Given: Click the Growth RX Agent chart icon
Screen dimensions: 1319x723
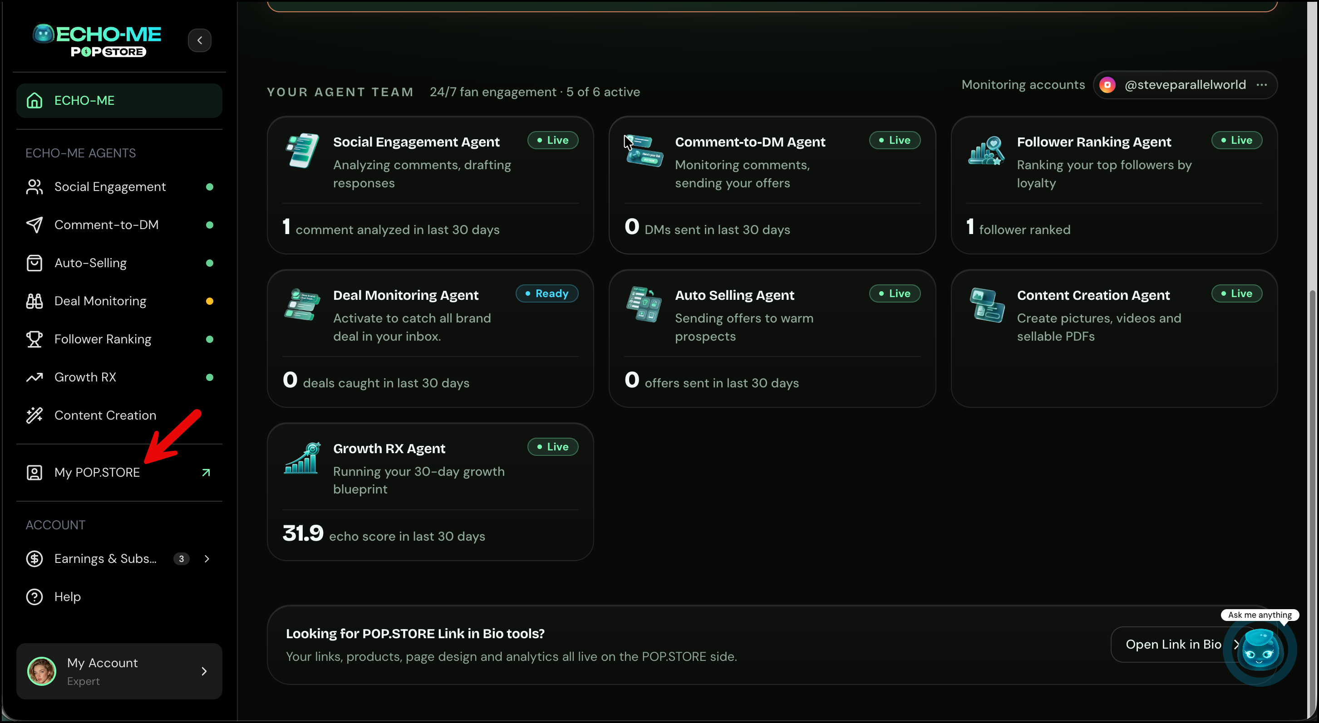Looking at the screenshot, I should [x=302, y=458].
